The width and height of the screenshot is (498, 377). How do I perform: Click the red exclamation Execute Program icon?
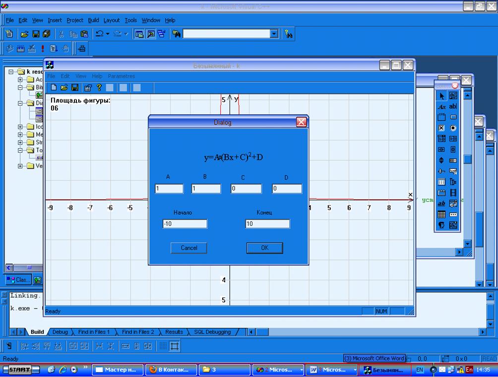[43, 49]
